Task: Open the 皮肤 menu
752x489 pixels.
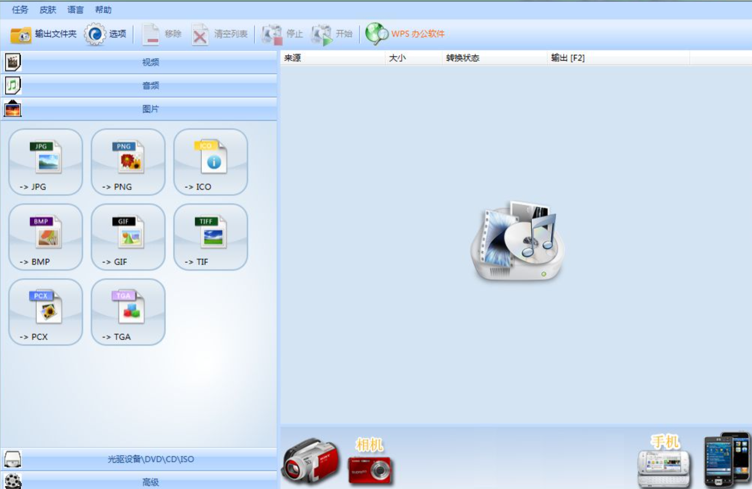Action: click(x=48, y=10)
